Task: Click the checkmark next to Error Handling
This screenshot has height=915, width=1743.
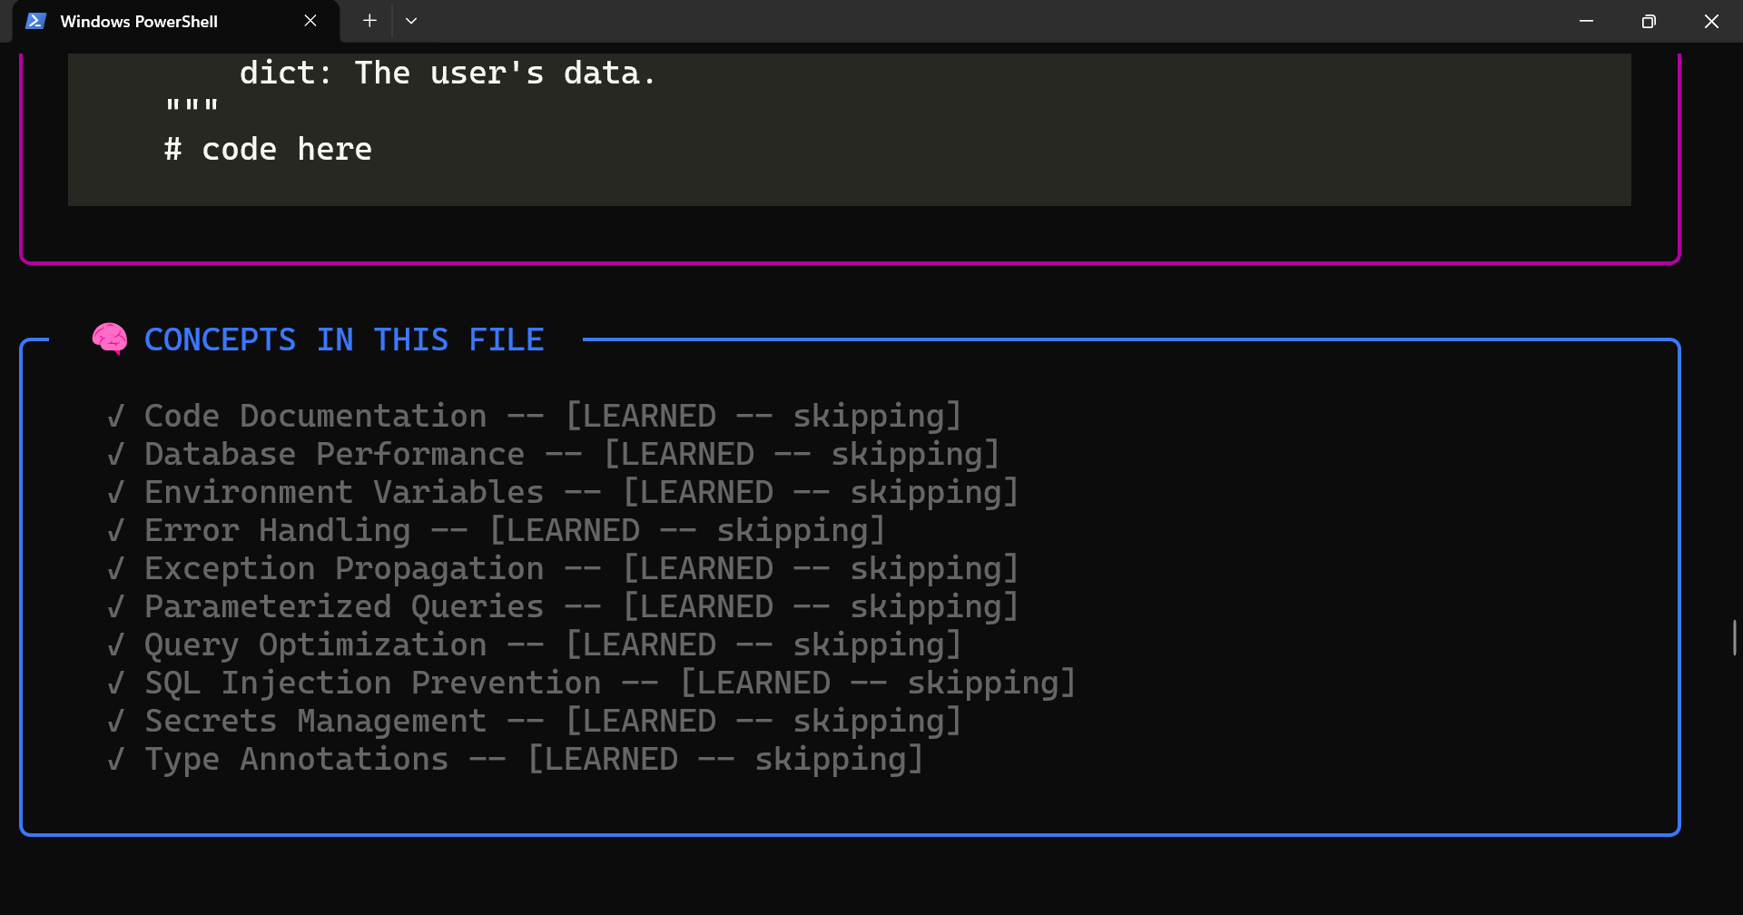Action: tap(115, 531)
